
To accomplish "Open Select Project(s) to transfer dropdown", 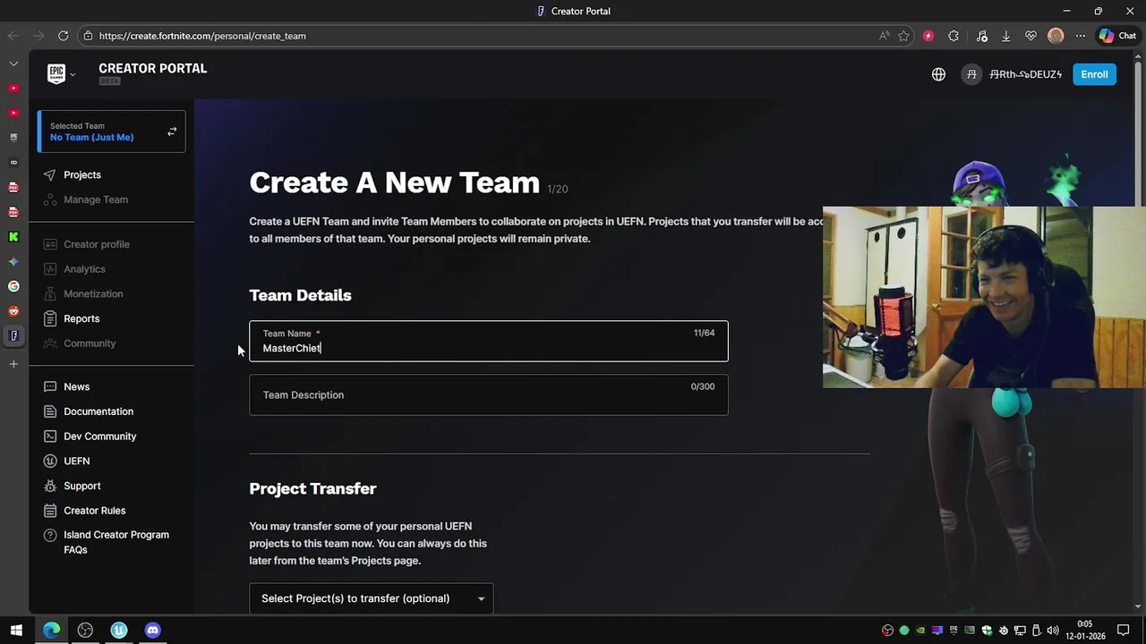I will point(371,598).
